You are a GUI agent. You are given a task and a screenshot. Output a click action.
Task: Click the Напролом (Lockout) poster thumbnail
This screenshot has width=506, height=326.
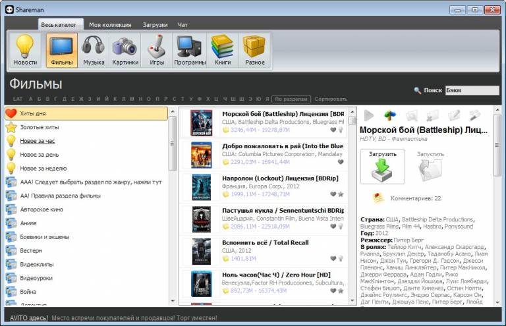(202, 187)
